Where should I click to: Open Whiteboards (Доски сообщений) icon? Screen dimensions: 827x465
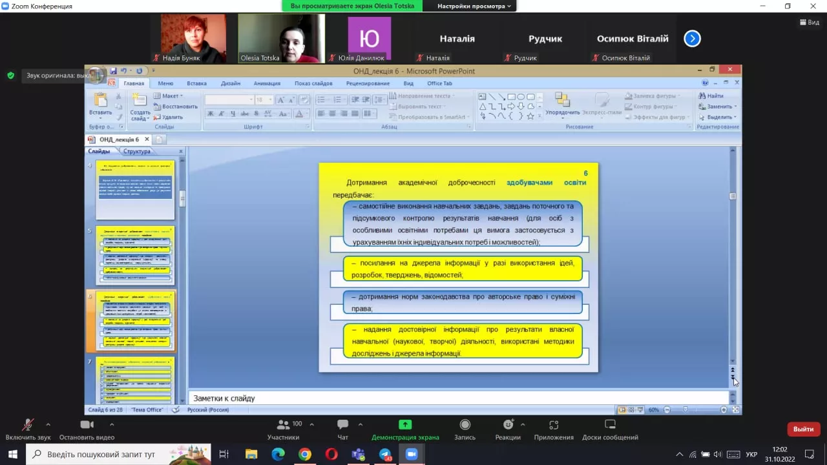click(610, 425)
